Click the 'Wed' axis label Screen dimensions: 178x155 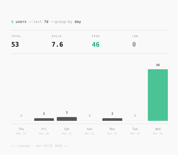tap(158, 129)
